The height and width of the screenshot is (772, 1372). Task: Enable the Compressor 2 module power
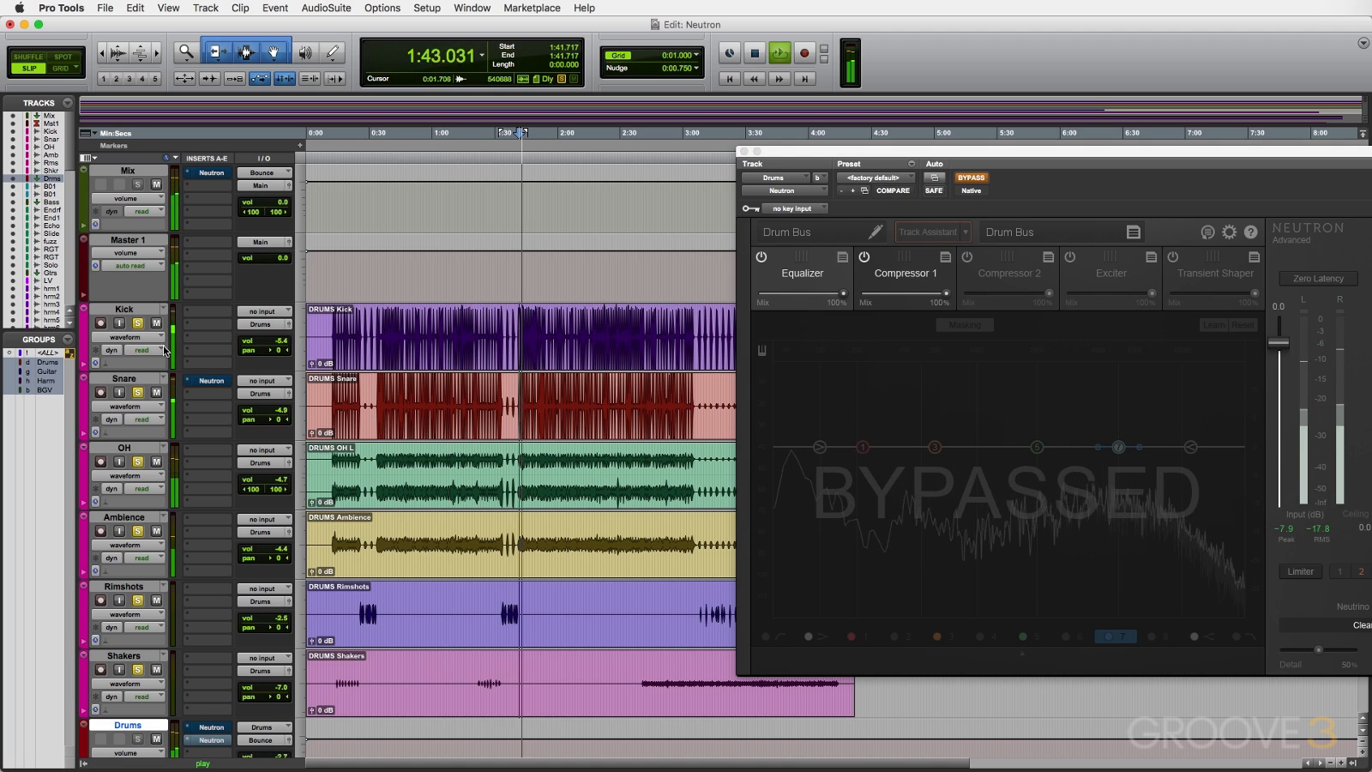[x=966, y=257]
